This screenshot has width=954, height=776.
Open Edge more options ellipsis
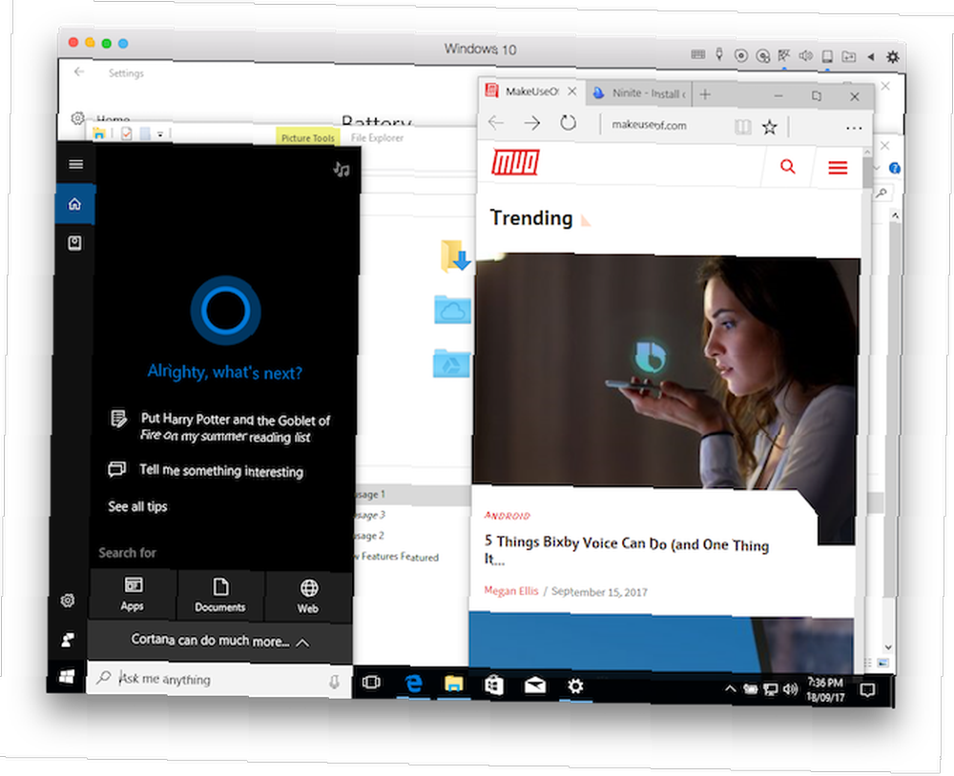[x=854, y=128]
